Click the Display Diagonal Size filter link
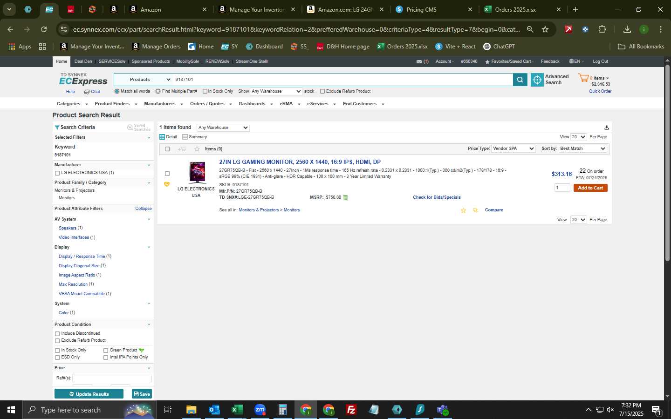 pos(79,266)
